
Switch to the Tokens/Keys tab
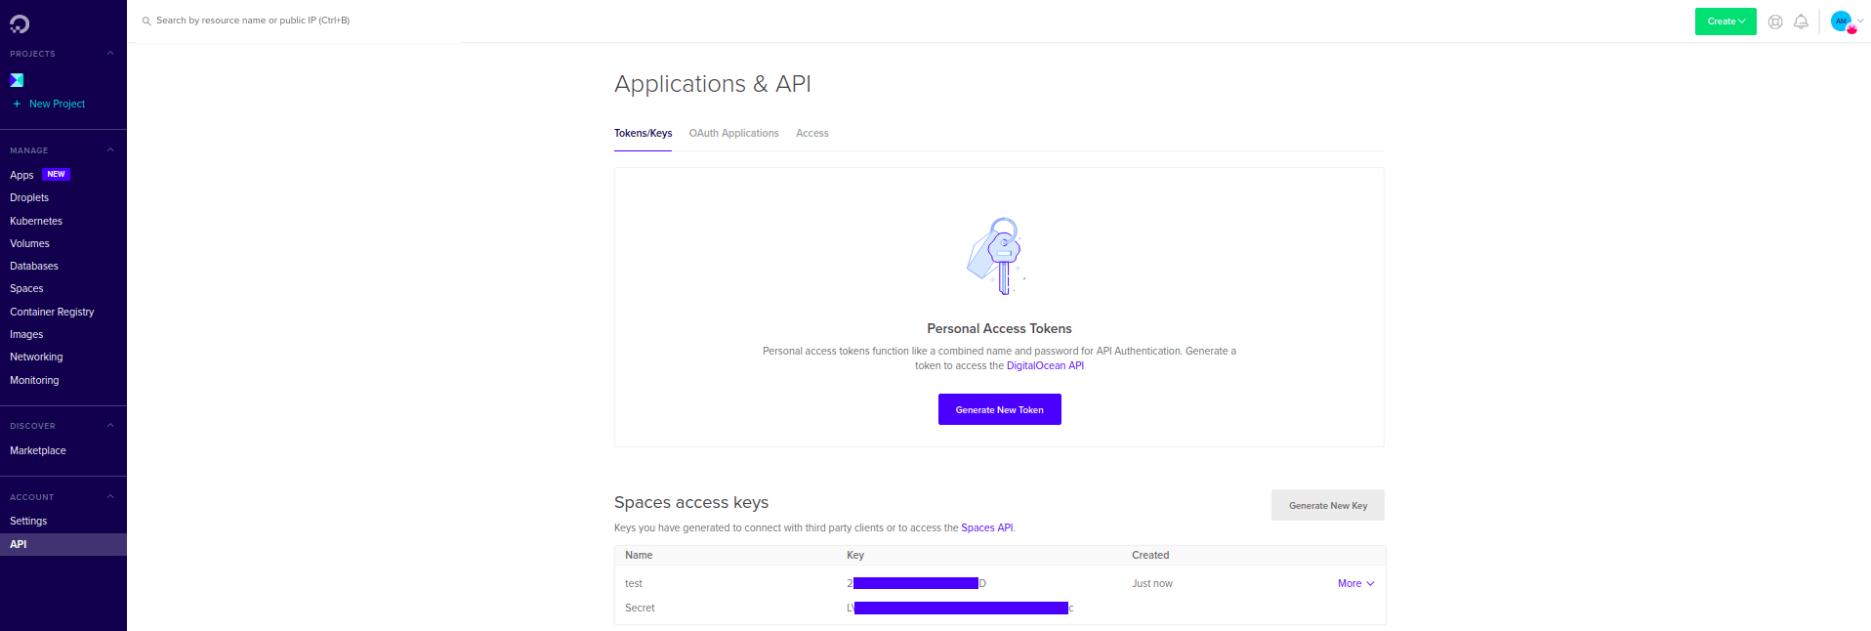(643, 133)
